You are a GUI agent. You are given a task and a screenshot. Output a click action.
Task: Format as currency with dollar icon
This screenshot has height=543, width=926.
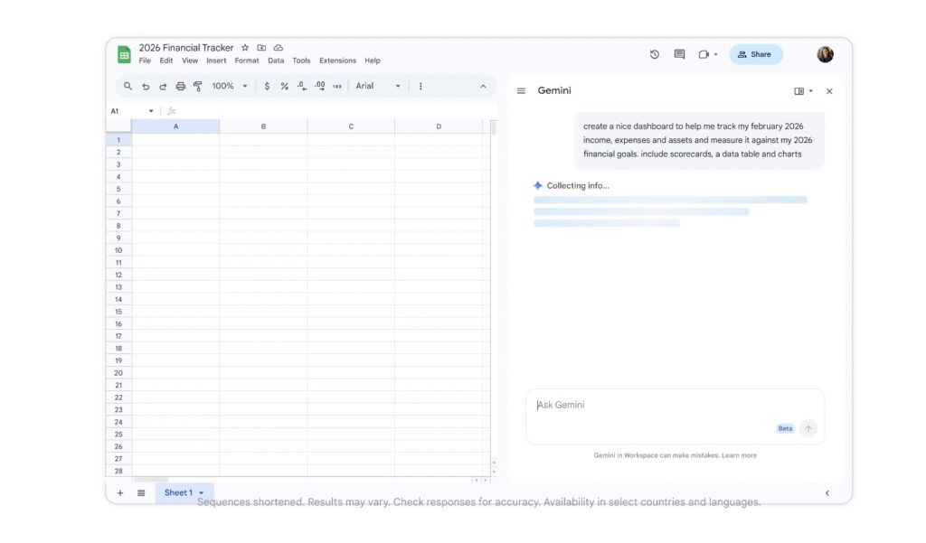click(267, 87)
